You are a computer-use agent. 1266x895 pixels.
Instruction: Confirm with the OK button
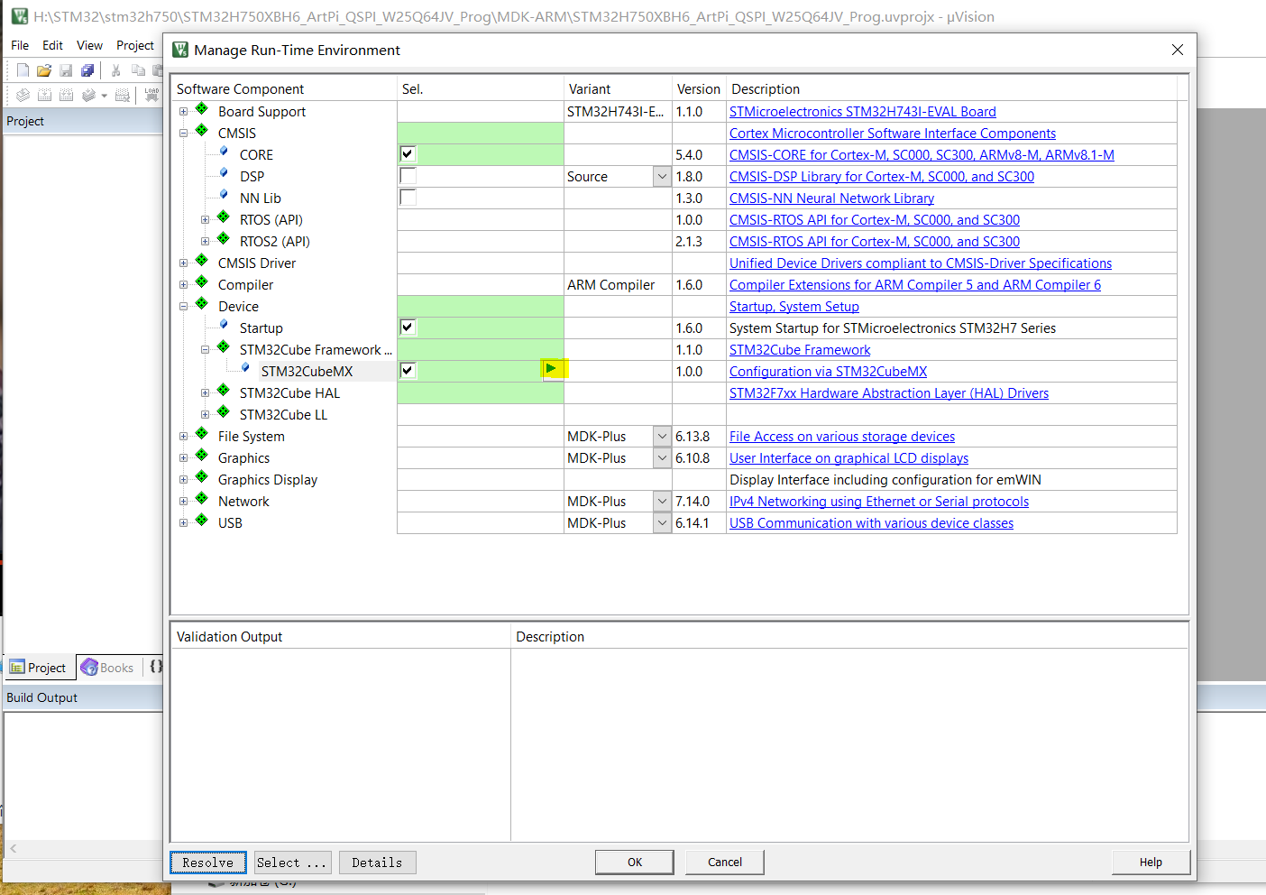[635, 862]
